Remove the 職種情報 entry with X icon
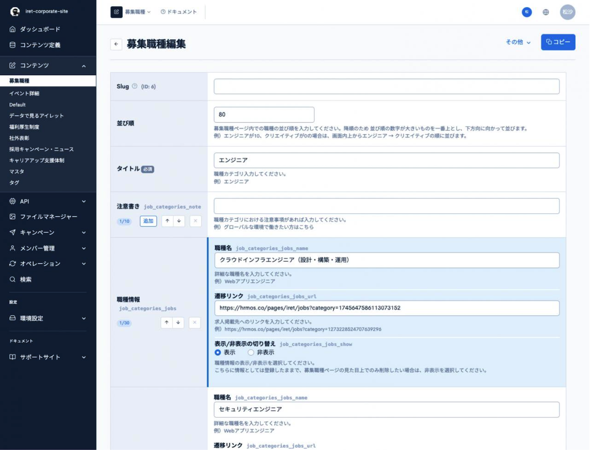 (x=195, y=323)
